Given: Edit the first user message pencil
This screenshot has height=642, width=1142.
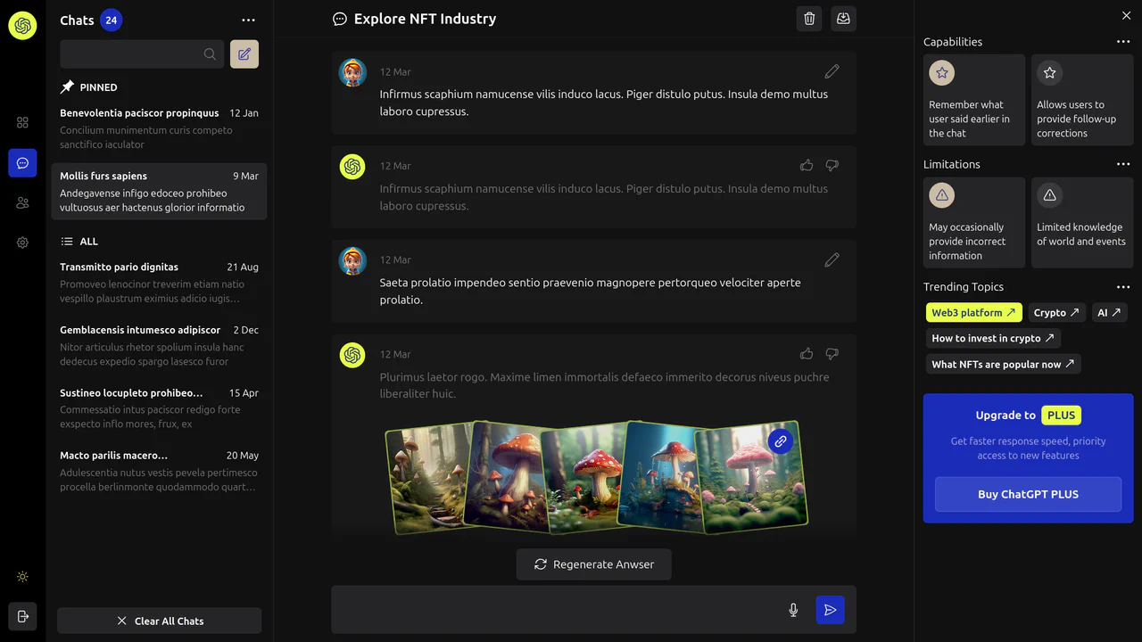Looking at the screenshot, I should click(832, 71).
